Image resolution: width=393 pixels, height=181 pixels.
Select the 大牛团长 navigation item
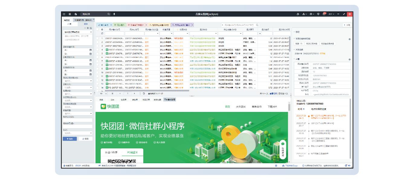click(241, 106)
